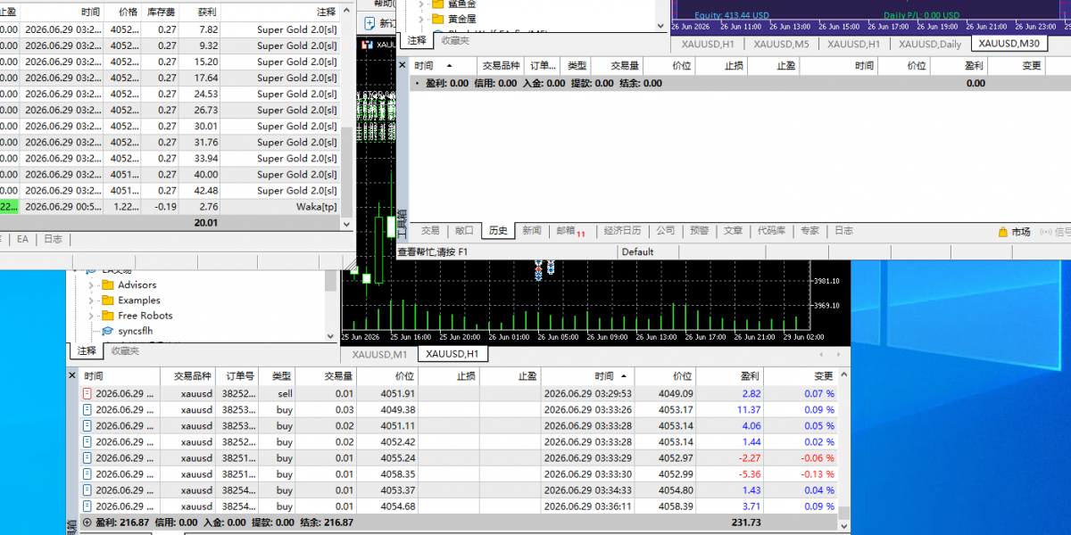Screen dimensions: 1071x535
Task: Click the plus icon beside 盈利: 216.87 summary
Action: click(x=87, y=523)
